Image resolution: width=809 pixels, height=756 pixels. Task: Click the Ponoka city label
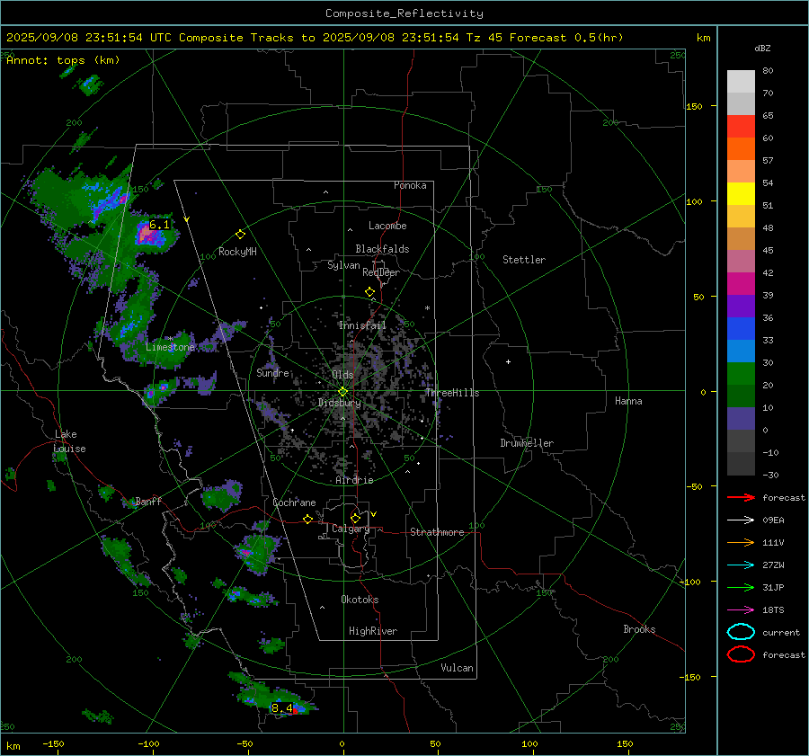410,185
